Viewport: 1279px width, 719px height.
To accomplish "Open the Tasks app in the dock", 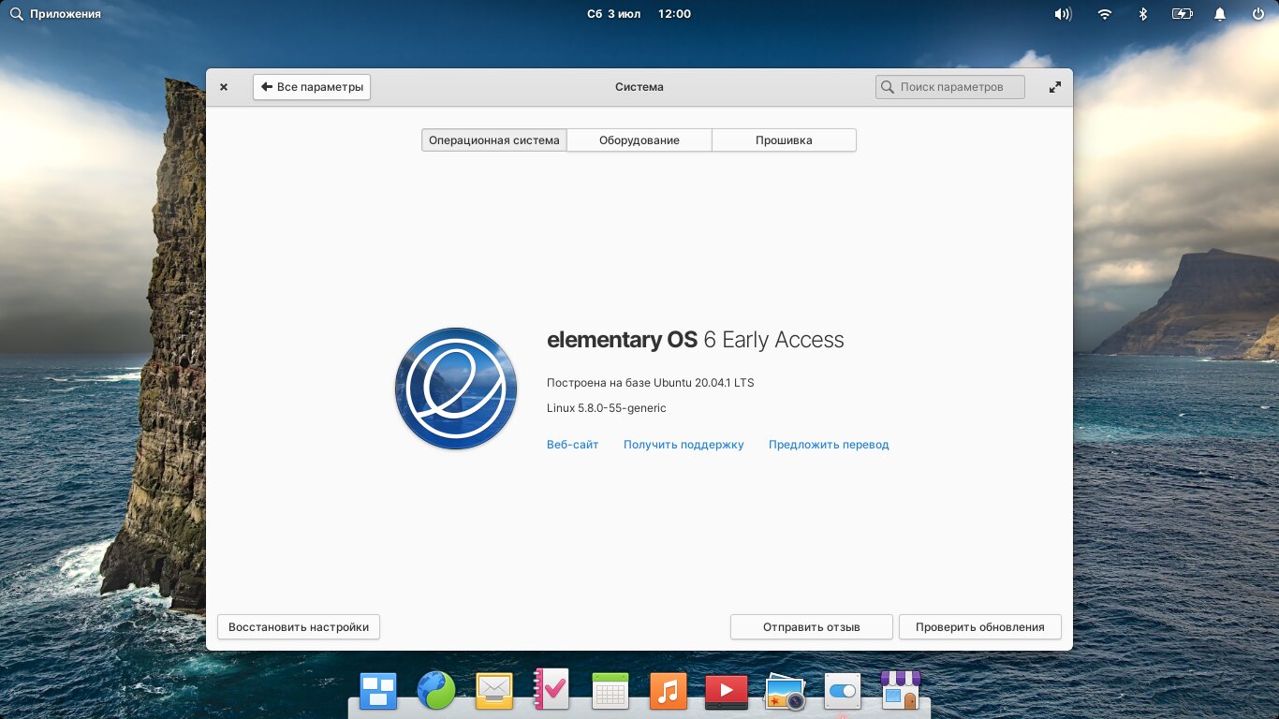I will pos(551,692).
